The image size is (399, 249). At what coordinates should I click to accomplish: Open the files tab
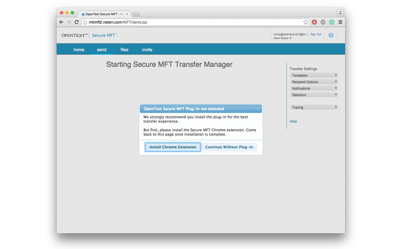click(x=124, y=49)
